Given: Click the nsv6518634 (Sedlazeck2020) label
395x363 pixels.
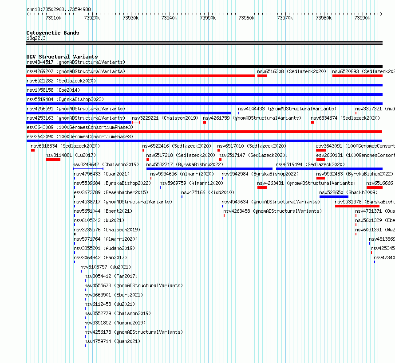Looking at the screenshot, I should [65, 146].
